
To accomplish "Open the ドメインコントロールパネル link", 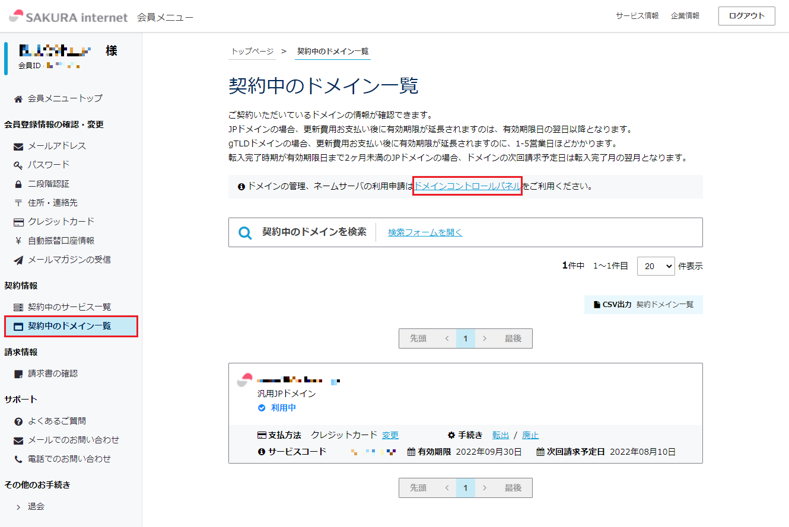I will coord(467,186).
